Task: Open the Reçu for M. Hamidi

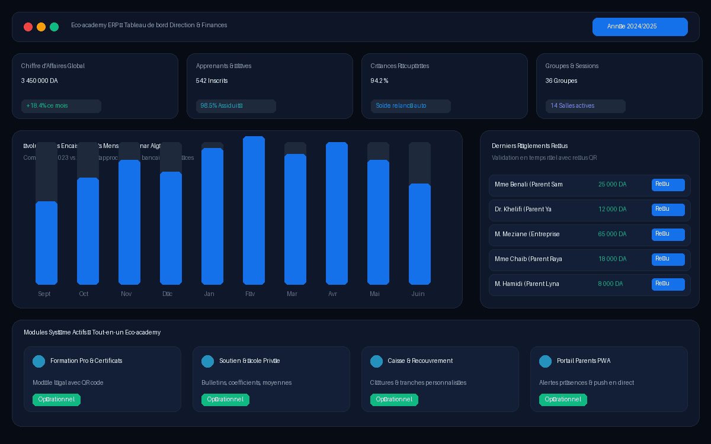Action: [x=668, y=284]
